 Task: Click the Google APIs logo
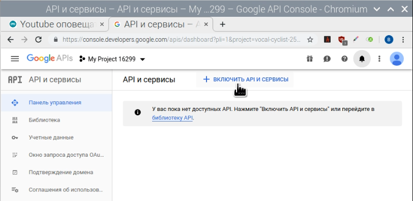pyautogui.click(x=49, y=59)
